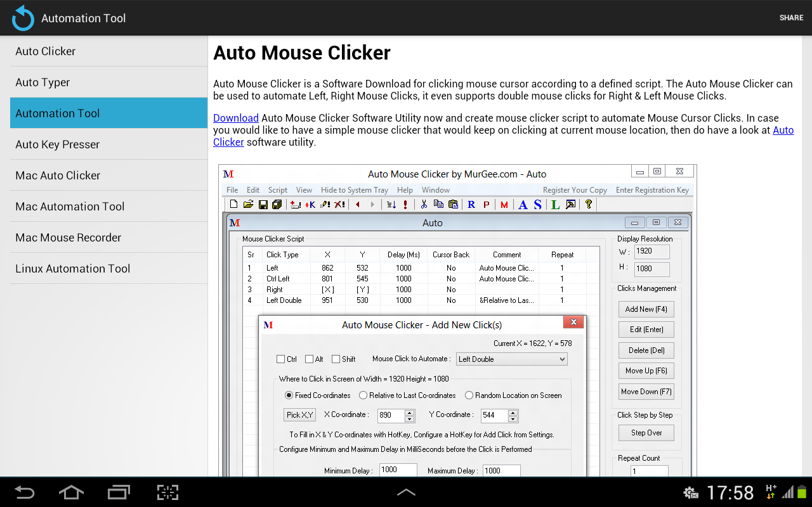Screen dimensions: 812x507
Task: Enable the Ctrl checkbox
Action: click(281, 359)
